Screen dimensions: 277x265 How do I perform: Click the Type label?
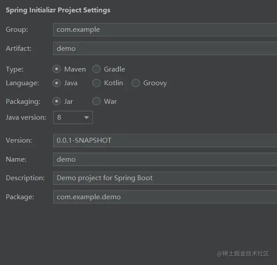point(15,69)
